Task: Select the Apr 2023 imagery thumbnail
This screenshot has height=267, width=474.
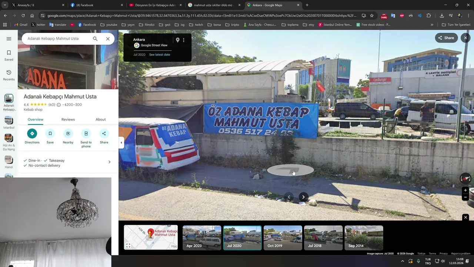Action: (x=202, y=238)
